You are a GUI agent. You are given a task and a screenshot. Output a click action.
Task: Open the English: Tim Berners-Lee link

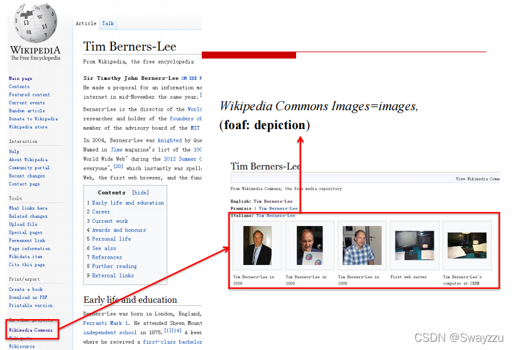tap(273, 201)
